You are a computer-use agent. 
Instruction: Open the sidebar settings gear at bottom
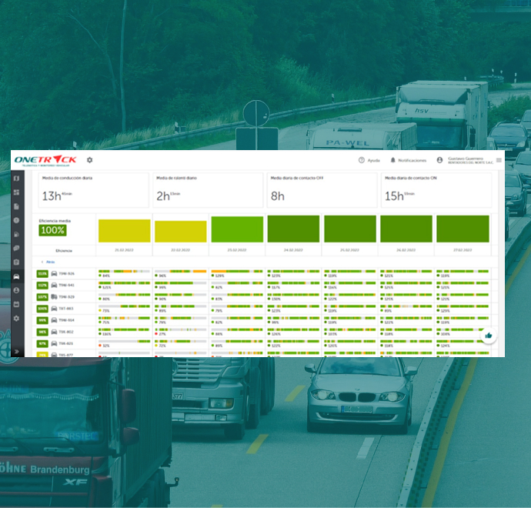16,318
